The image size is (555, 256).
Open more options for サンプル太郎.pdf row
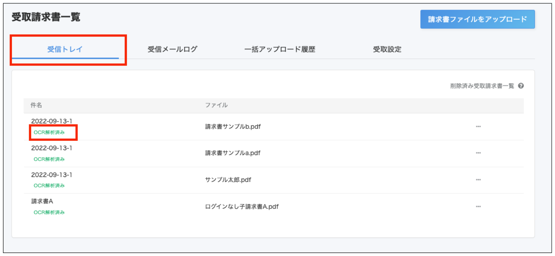point(478,180)
